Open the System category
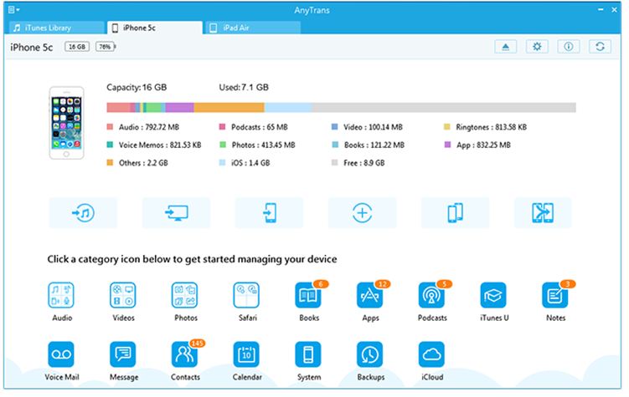Screen dimensions: 629x397 point(308,354)
